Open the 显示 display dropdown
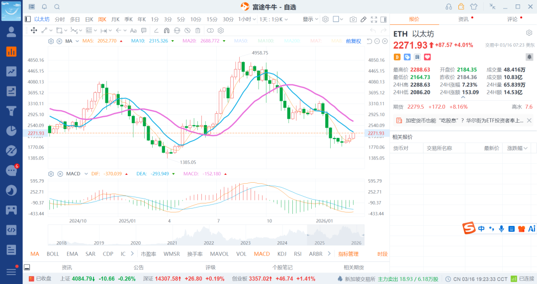Image resolution: width=537 pixels, height=284 pixels. (x=311, y=19)
